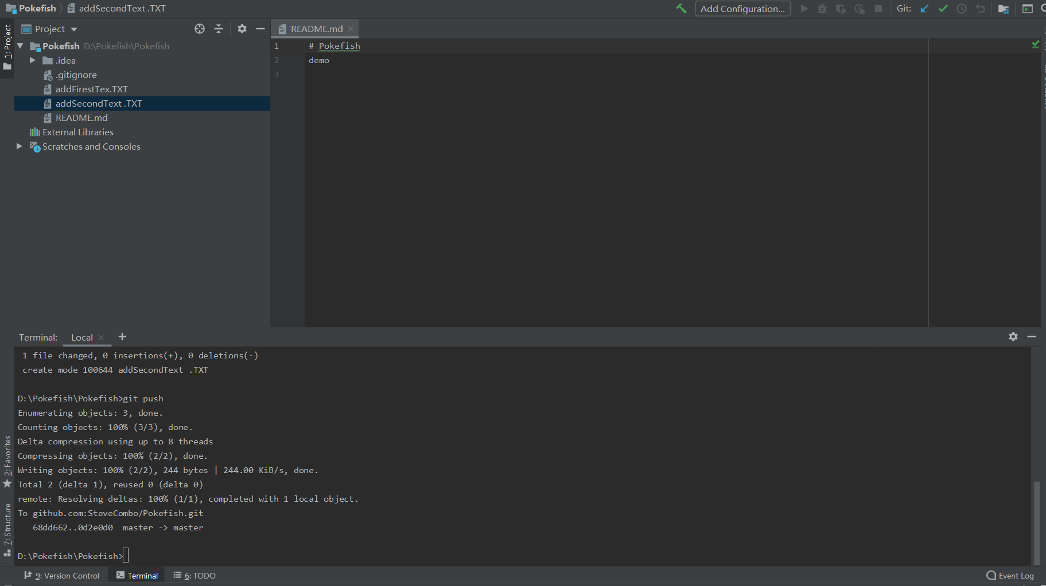The width and height of the screenshot is (1046, 586).
Task: Click the Debug bug icon
Action: [x=822, y=9]
